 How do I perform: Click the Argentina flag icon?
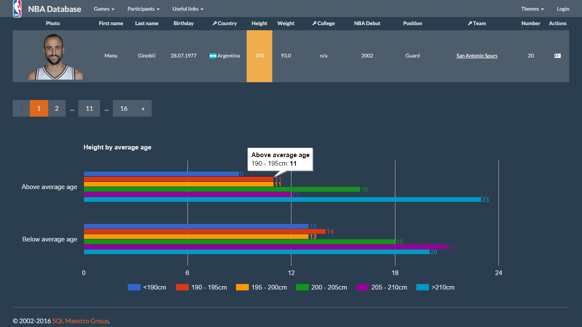click(213, 56)
